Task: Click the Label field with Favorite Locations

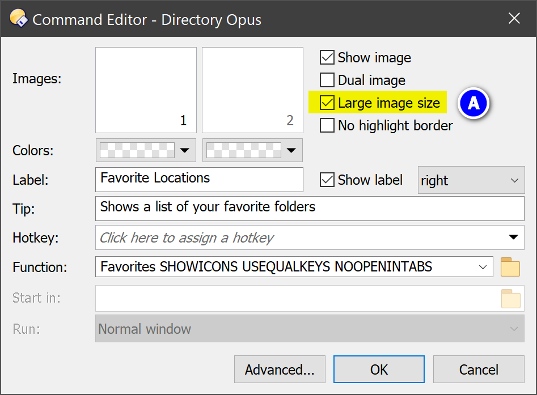Action: [x=200, y=179]
